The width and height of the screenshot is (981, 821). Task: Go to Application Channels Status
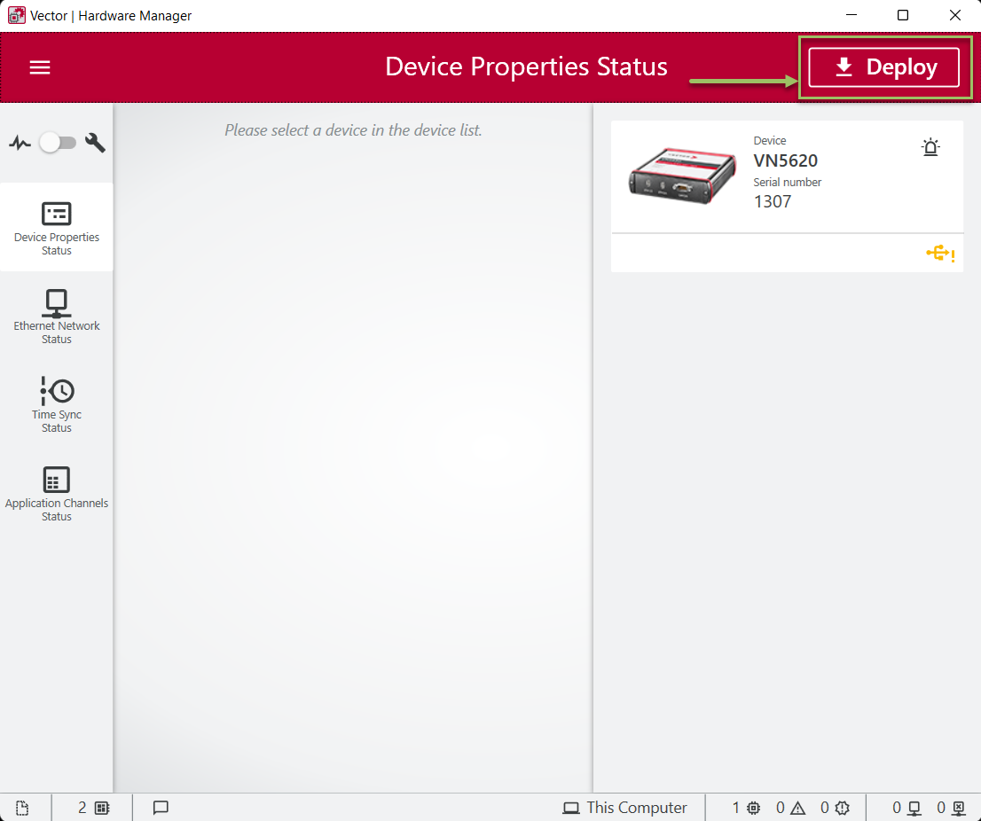[x=57, y=494]
